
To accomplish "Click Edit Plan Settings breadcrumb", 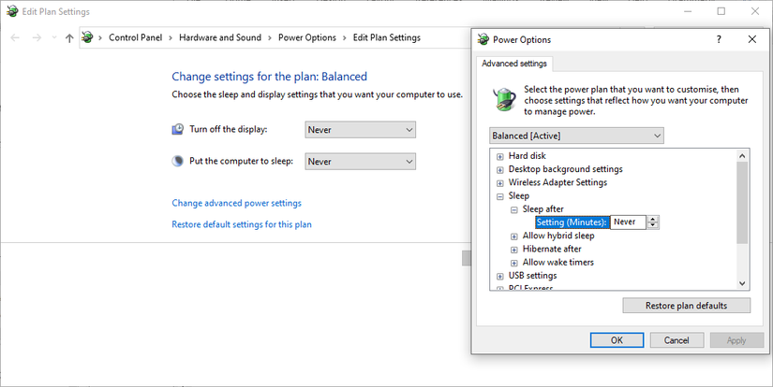I will 386,37.
